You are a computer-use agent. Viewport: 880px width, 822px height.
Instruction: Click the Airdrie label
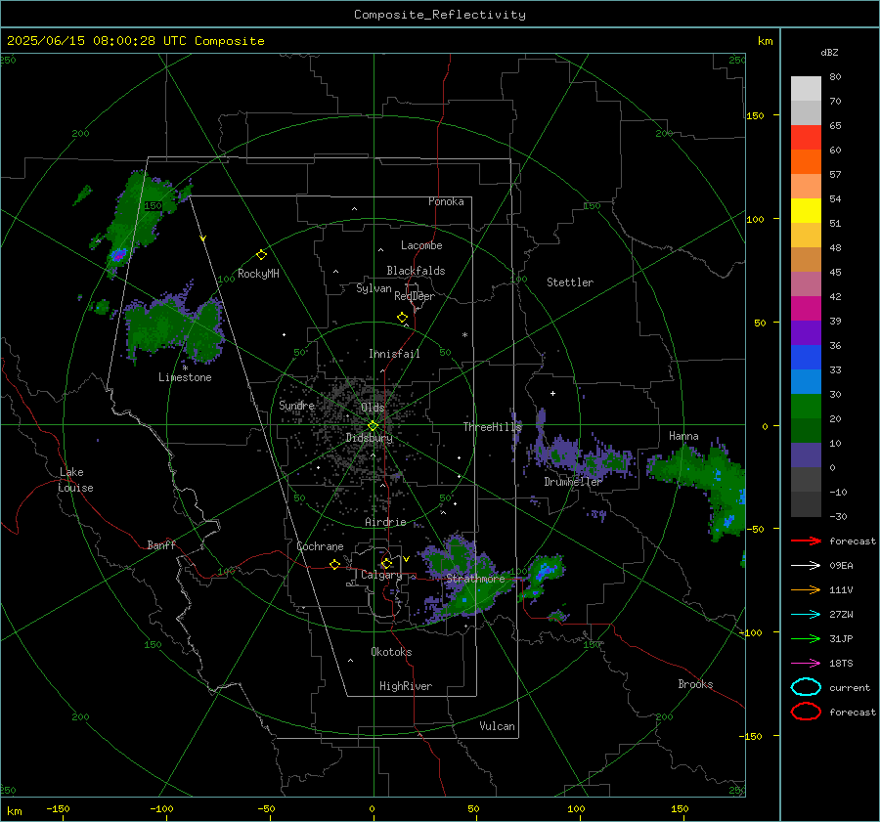point(385,522)
